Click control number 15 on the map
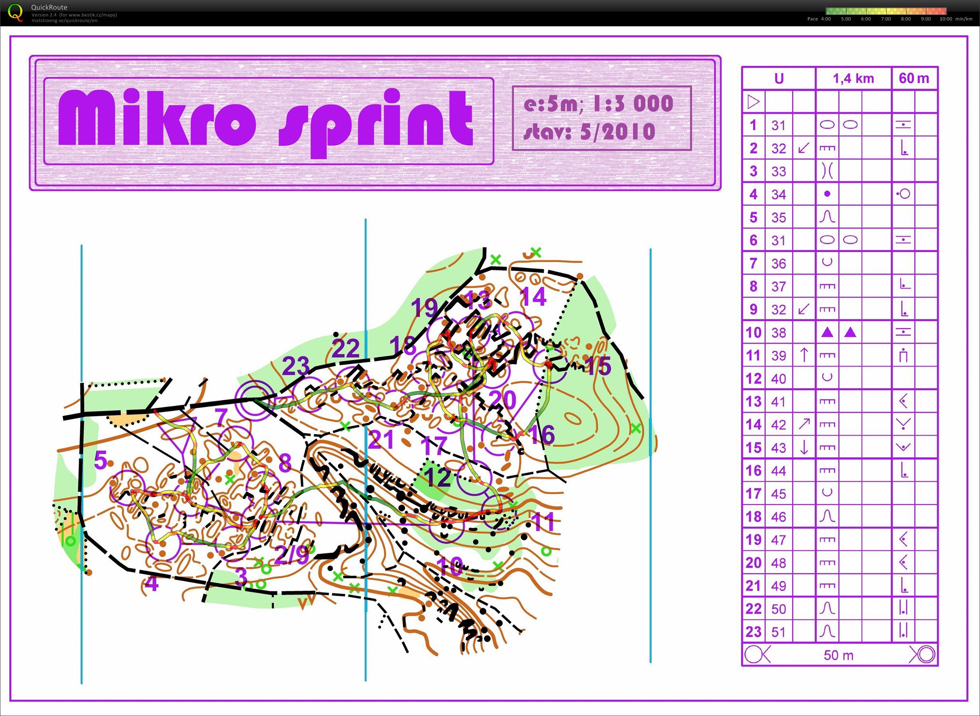The image size is (980, 716). (598, 366)
